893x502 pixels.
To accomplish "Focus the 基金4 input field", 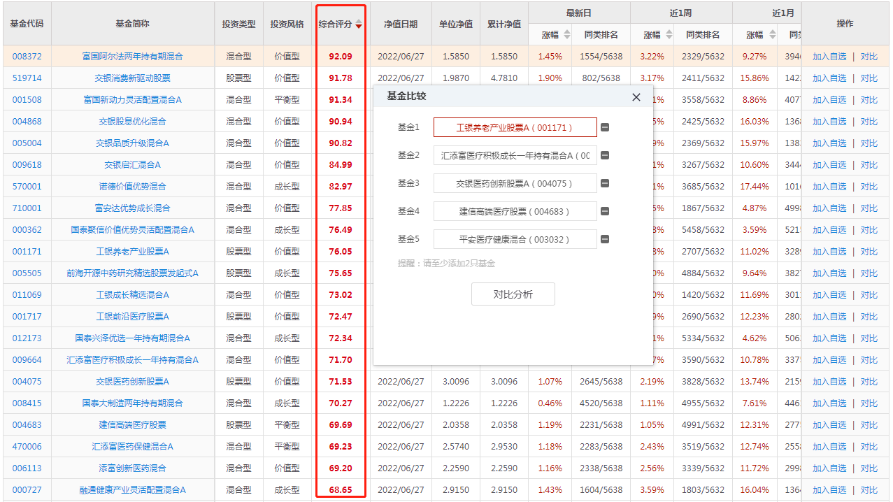I will (x=515, y=211).
